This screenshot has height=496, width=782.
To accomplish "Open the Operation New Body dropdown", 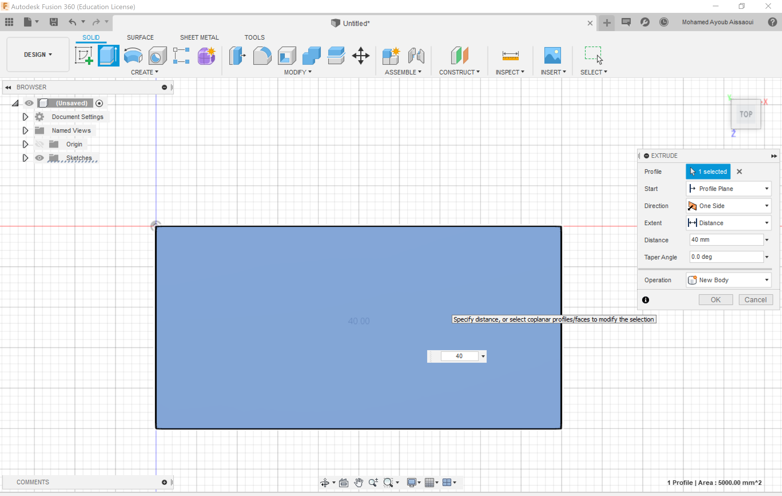I will click(729, 280).
